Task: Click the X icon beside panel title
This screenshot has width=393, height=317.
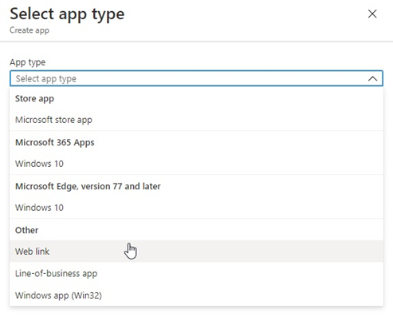Action: (x=372, y=14)
